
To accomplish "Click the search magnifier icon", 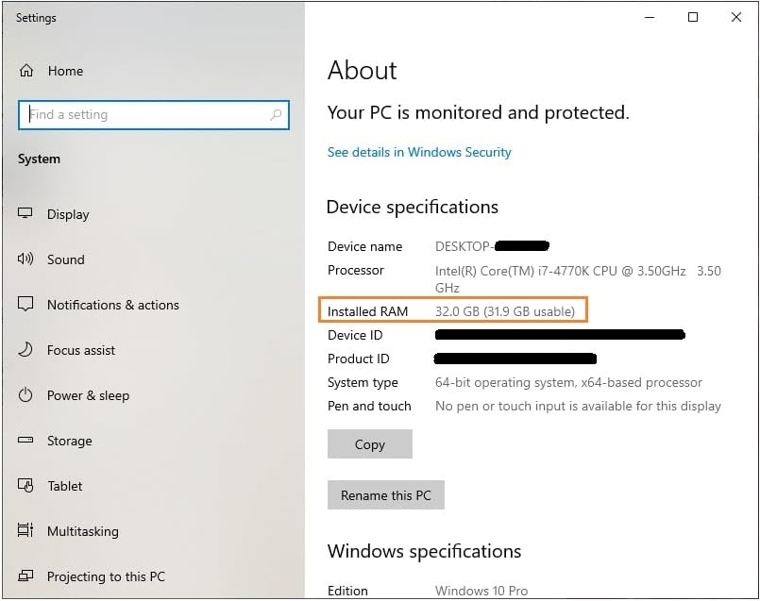I will (276, 115).
